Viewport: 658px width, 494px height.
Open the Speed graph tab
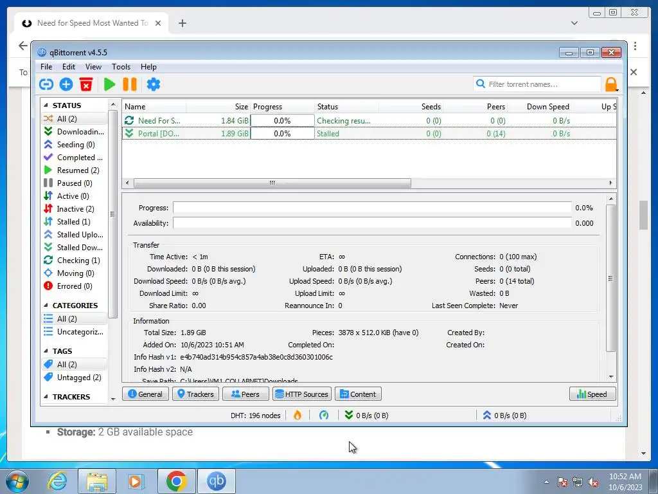592,394
